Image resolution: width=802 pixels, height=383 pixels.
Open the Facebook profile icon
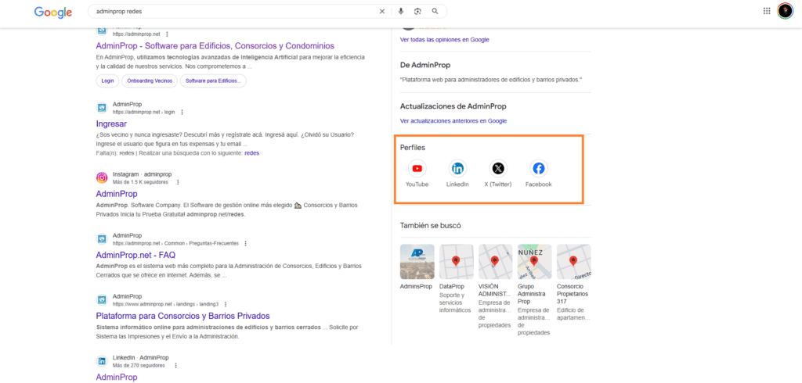(x=539, y=168)
